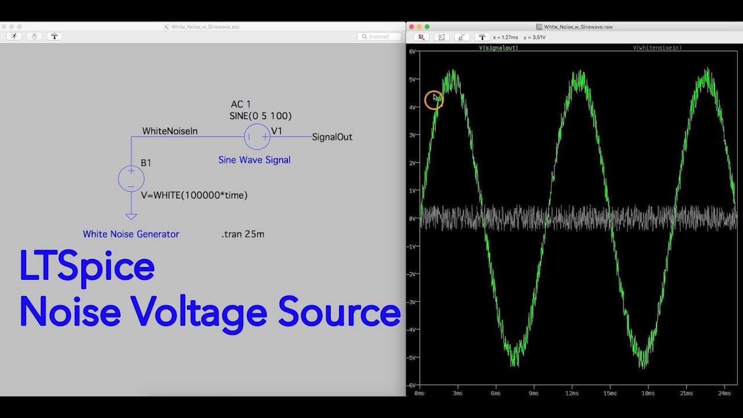Select the V1 sine voltage source symbol
The width and height of the screenshot is (743, 418).
pyautogui.click(x=257, y=137)
